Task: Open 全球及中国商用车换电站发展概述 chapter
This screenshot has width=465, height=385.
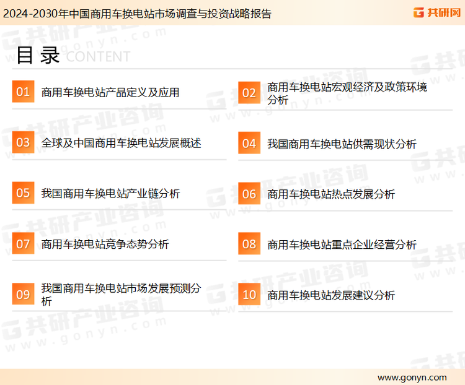Action: 122,143
